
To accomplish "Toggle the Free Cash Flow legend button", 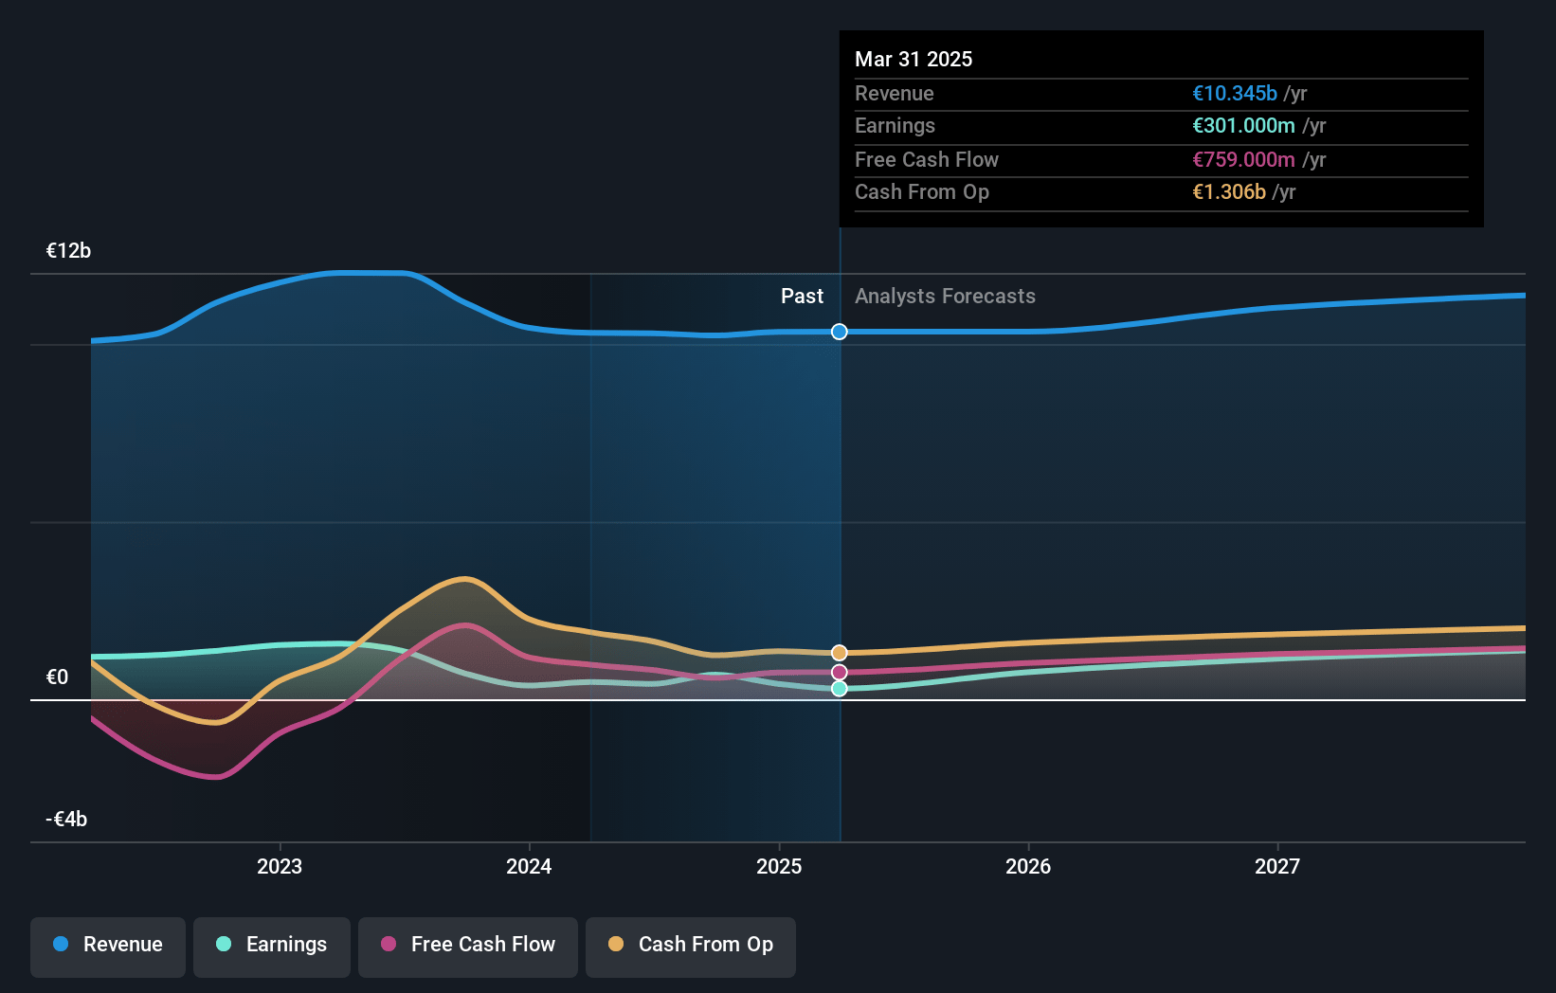I will 468,946.
